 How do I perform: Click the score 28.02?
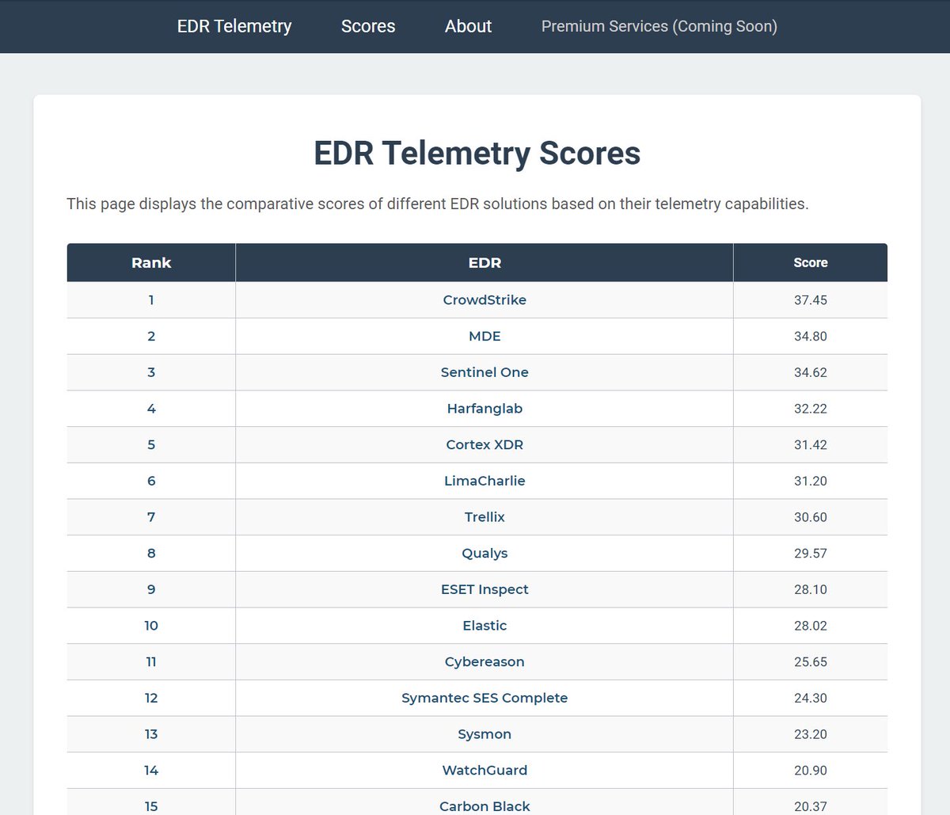pyautogui.click(x=811, y=626)
